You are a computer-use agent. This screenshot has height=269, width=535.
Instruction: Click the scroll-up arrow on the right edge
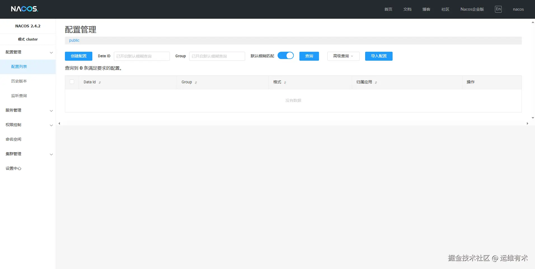532,22
